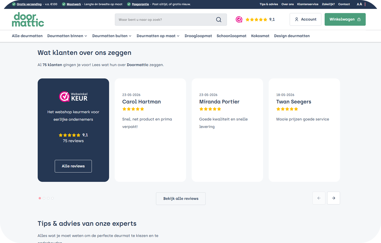Viewport: 381px width, 243px height.
Task: Click the doormattic logo
Action: 28,19
